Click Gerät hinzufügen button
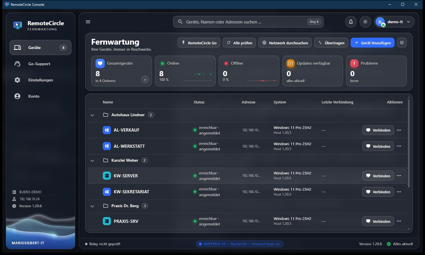Screen dimensions: 425x255 point(373,43)
